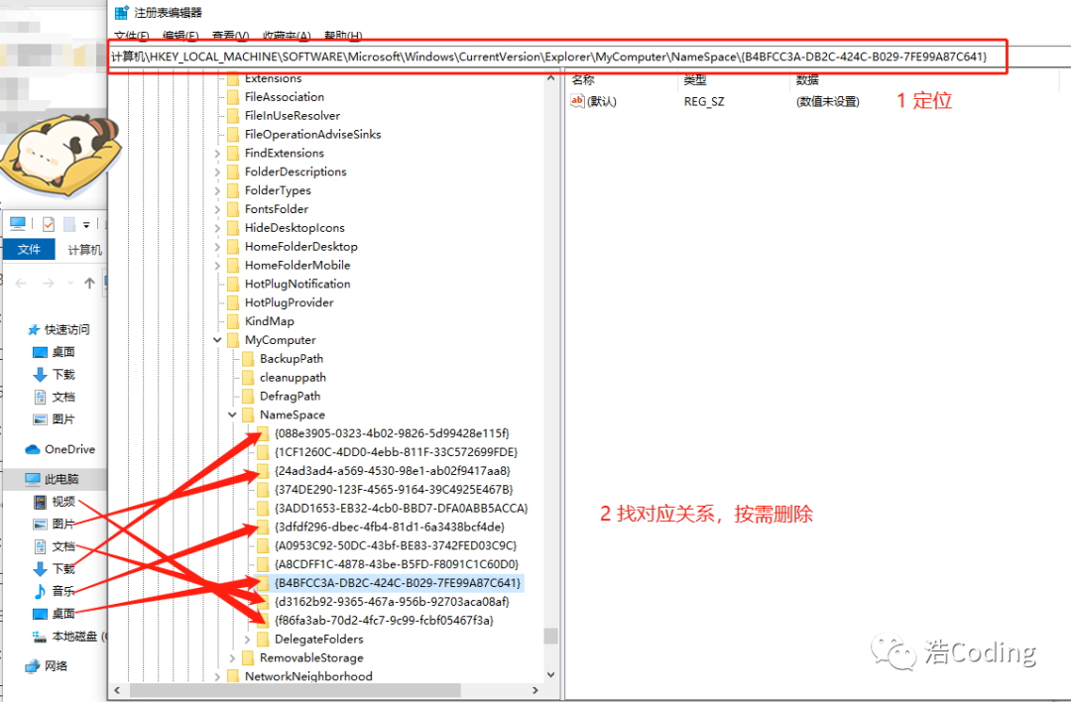Expand the HomeFolderDesktop key

(217, 247)
